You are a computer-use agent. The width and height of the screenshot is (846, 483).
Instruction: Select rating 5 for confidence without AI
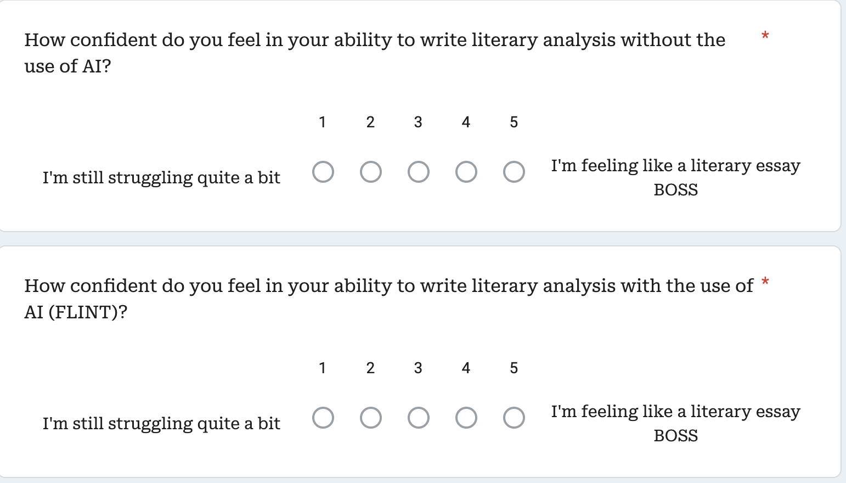pyautogui.click(x=514, y=172)
